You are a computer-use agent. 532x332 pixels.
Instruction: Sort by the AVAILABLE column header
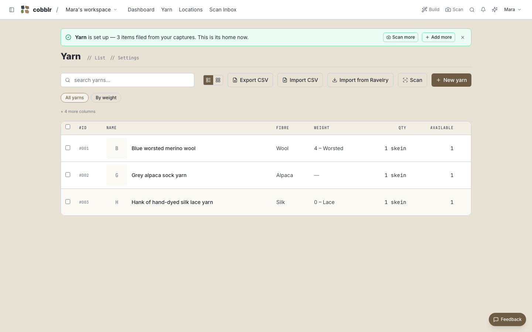(441, 128)
